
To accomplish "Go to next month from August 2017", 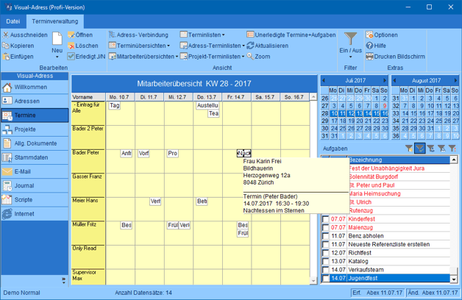I will (455, 80).
